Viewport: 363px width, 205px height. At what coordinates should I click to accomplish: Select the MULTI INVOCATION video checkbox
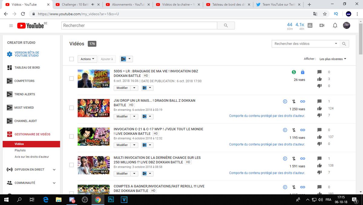click(71, 165)
